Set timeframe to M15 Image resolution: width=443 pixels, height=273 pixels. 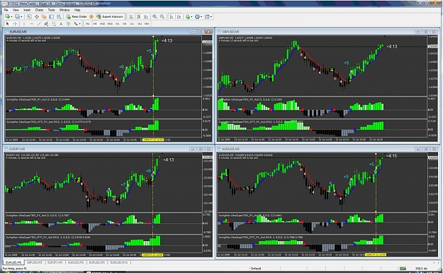102,23
